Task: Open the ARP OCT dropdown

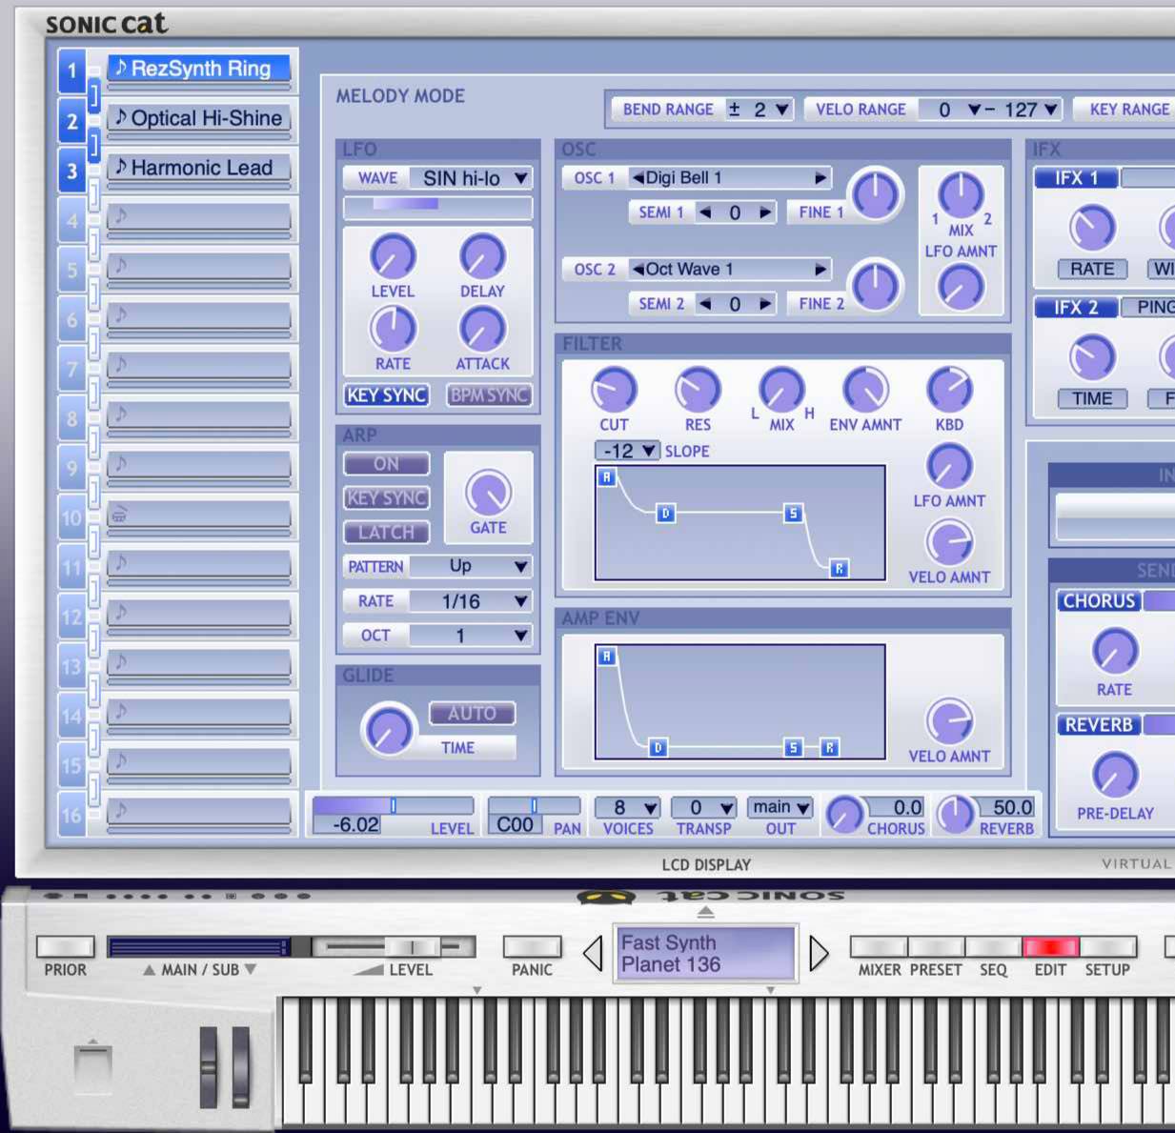Action: (x=471, y=636)
